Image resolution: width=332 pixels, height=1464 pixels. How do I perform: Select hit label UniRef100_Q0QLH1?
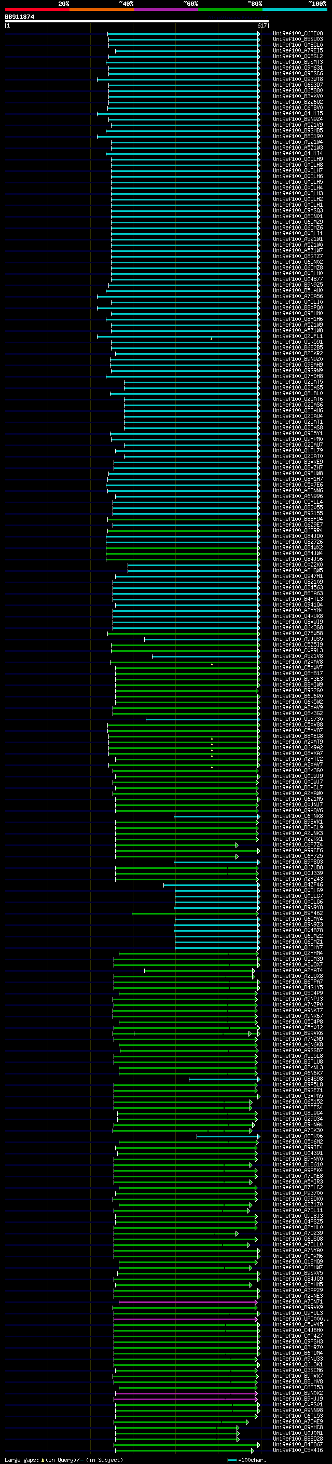298,205
